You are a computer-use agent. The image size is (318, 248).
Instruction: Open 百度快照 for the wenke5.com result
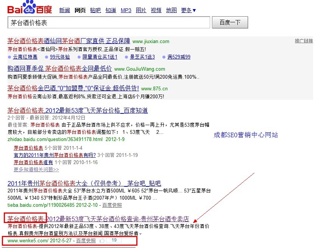(x=86, y=240)
